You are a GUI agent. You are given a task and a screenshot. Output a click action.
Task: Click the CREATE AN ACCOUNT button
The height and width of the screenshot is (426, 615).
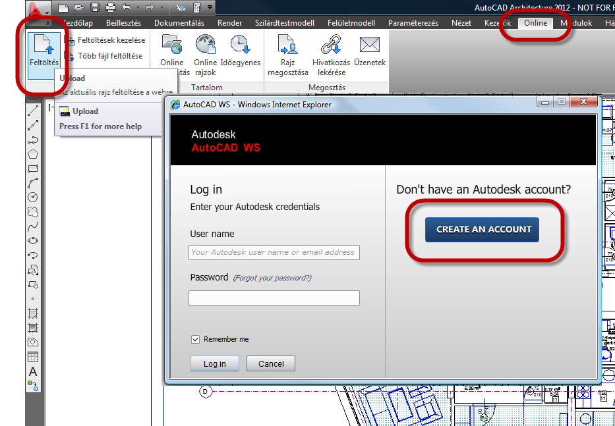(482, 230)
